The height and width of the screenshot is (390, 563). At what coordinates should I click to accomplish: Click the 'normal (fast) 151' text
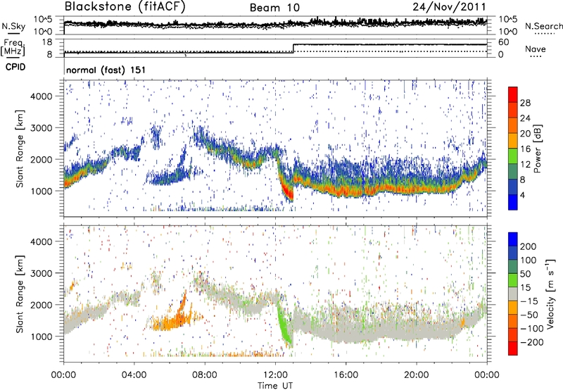pos(106,70)
